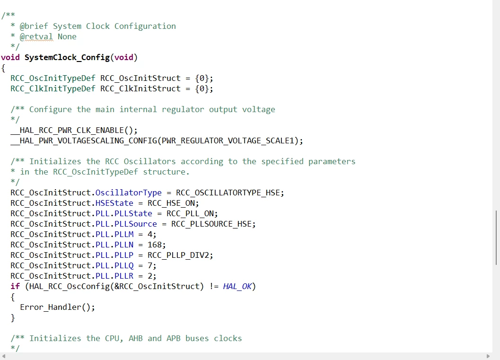Click __HAL_RCC_PWR_CLK_ENABLE macro call
Screen dimensions: 500x360
coord(74,131)
